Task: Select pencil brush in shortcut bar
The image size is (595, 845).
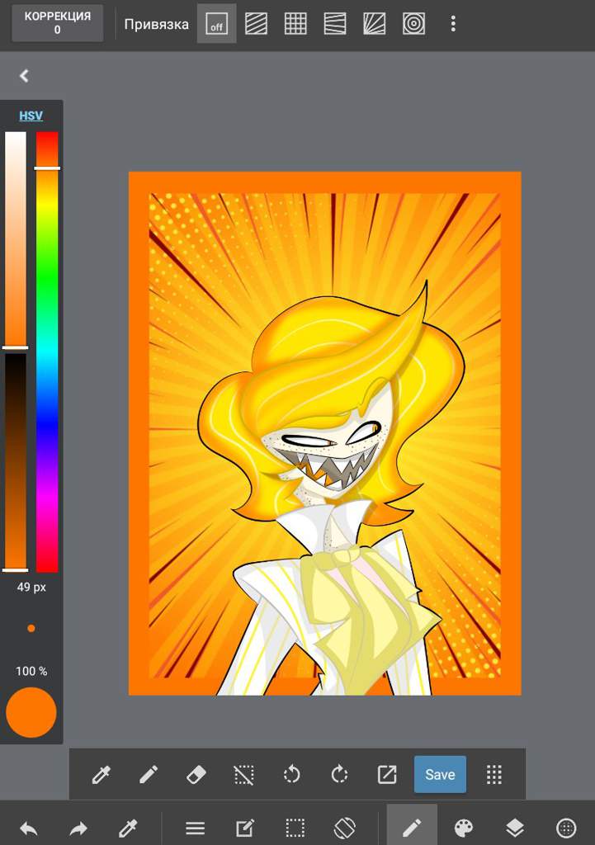Action: [149, 774]
